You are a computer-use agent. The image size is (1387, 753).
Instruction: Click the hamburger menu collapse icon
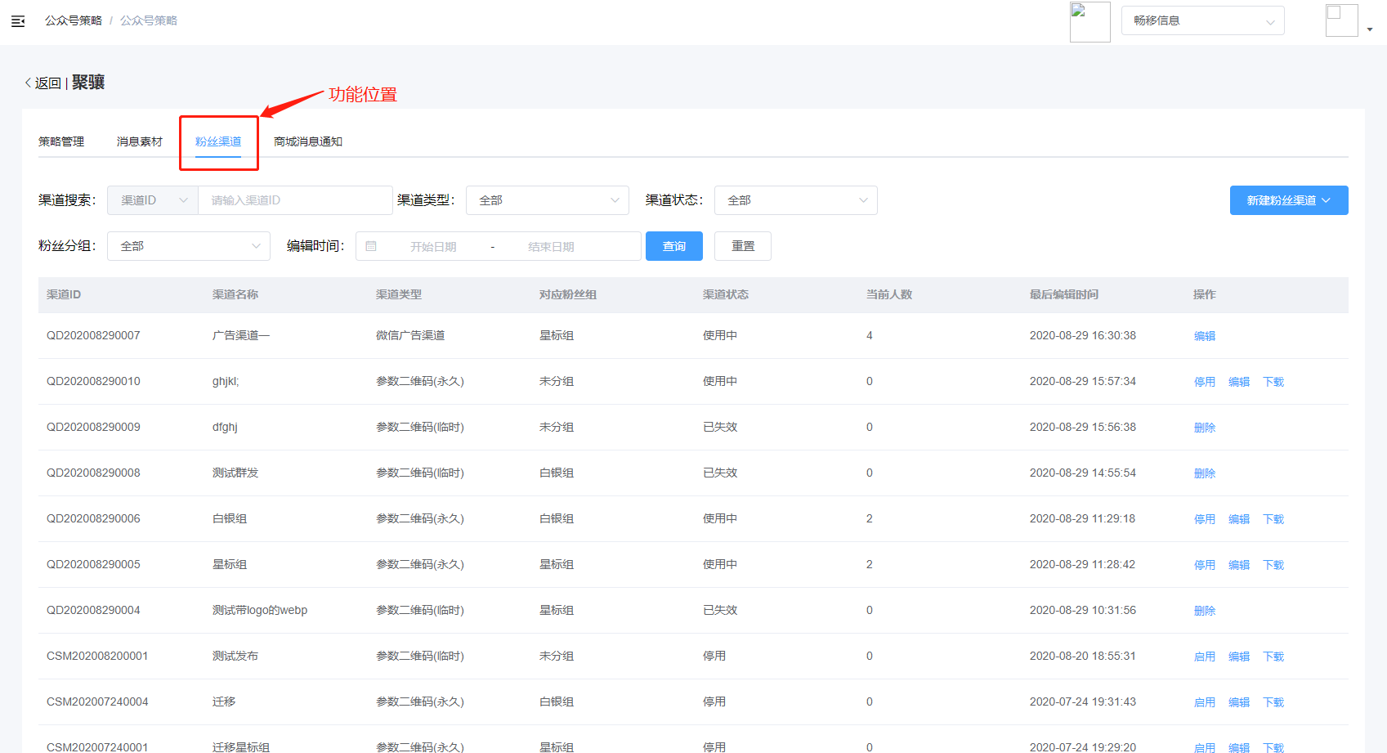pyautogui.click(x=18, y=21)
